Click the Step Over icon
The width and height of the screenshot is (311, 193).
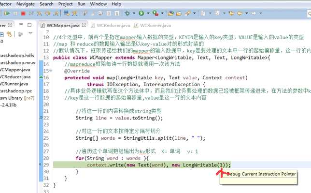(48, 14)
